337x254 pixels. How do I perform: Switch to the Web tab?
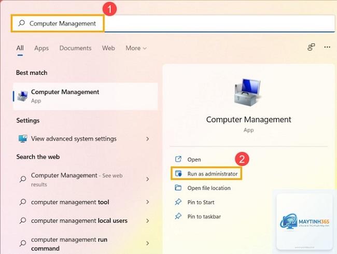tap(108, 48)
